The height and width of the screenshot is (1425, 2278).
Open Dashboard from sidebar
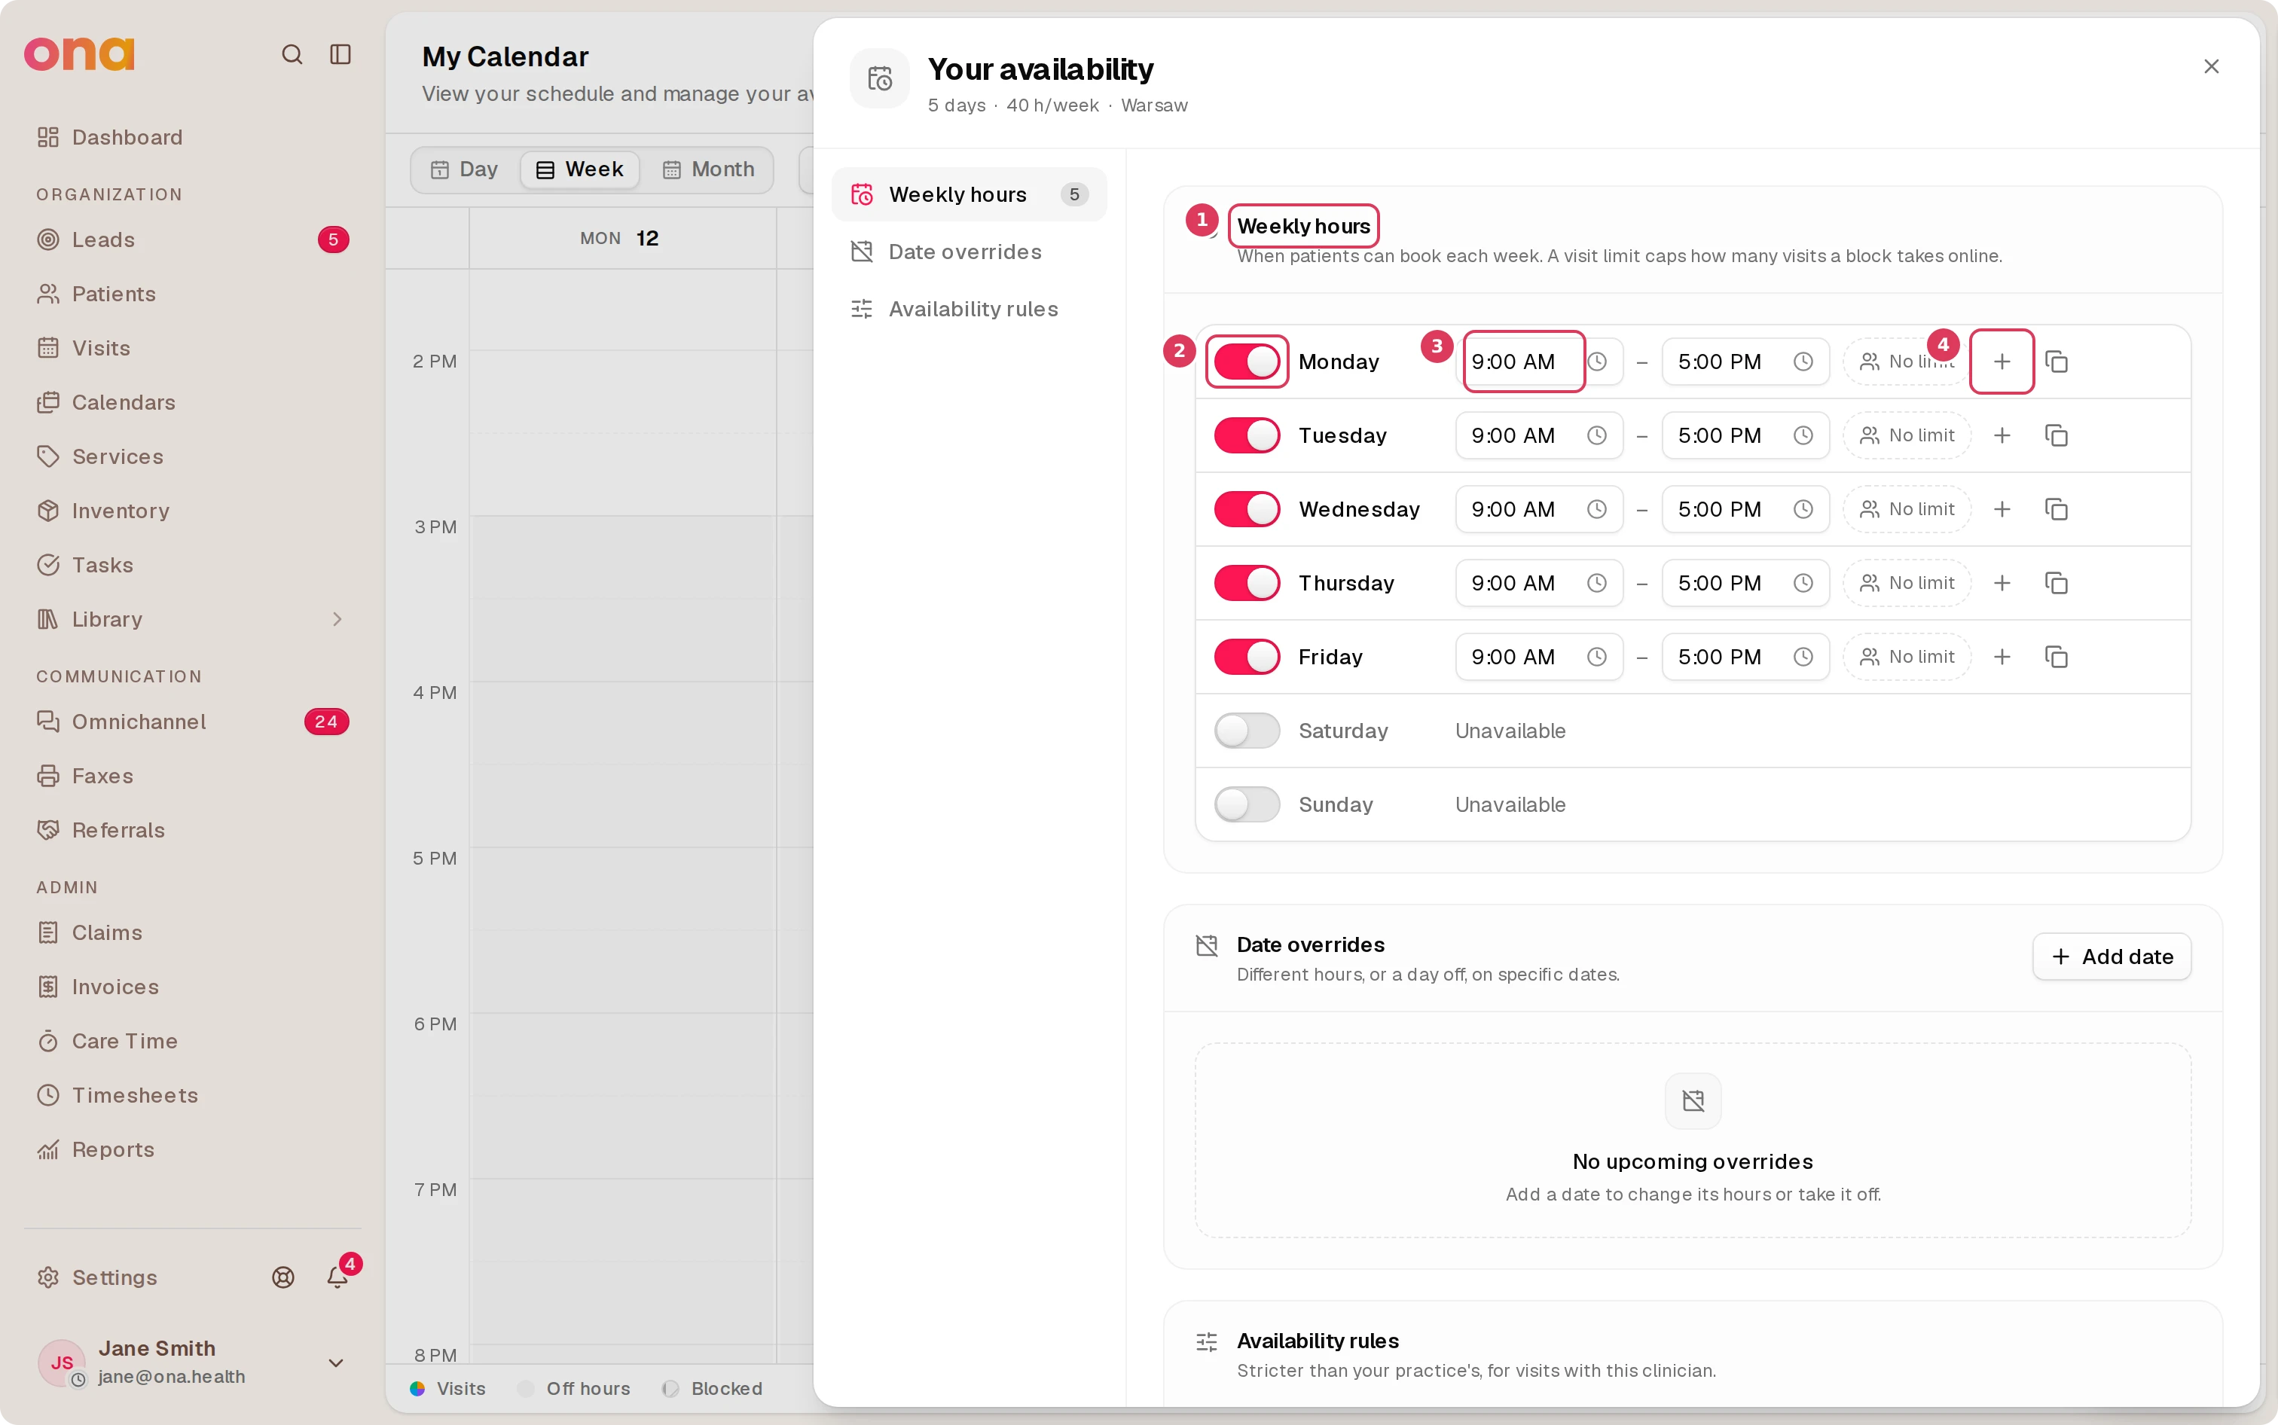[192, 138]
